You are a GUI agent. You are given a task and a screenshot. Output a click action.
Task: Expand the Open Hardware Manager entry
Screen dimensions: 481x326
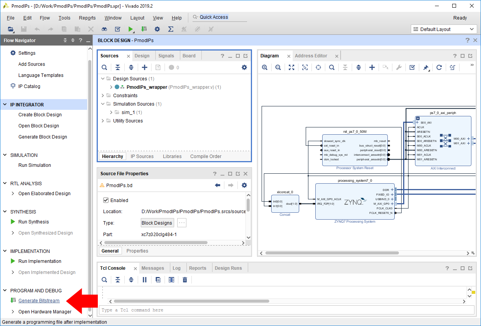pyautogui.click(x=13, y=312)
